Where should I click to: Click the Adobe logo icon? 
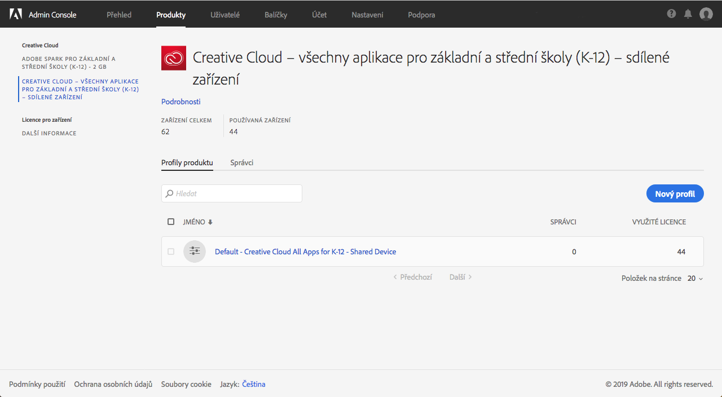pyautogui.click(x=16, y=15)
